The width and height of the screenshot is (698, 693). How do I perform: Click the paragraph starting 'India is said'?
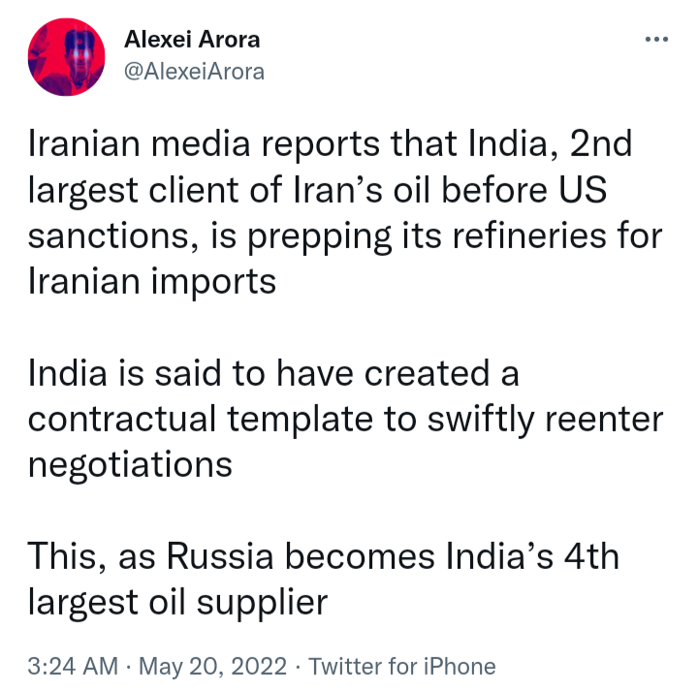point(345,419)
